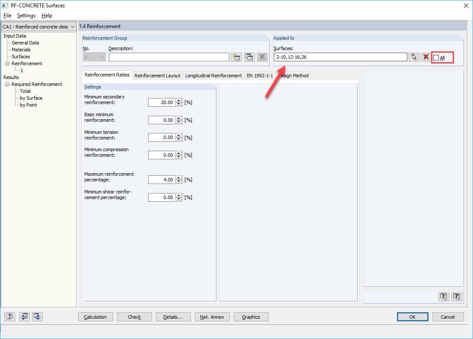473x339 pixels.
Task: Open the CA1 design case dropdown
Action: [x=73, y=27]
